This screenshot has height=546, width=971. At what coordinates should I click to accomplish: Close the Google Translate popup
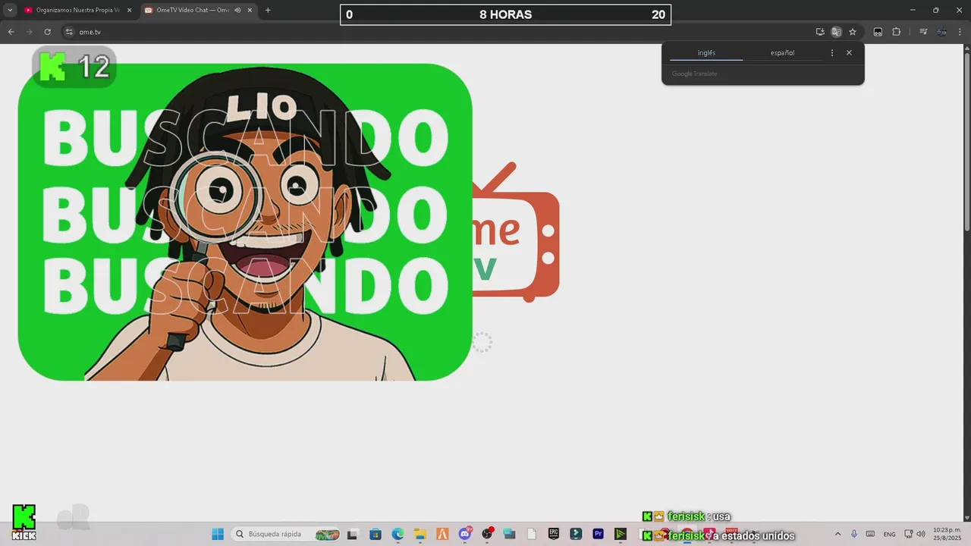[x=849, y=53]
